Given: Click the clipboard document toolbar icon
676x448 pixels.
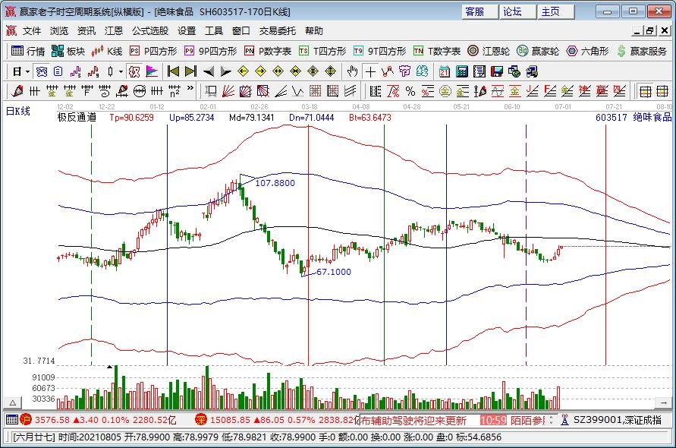Looking at the screenshot, I should [x=58, y=71].
